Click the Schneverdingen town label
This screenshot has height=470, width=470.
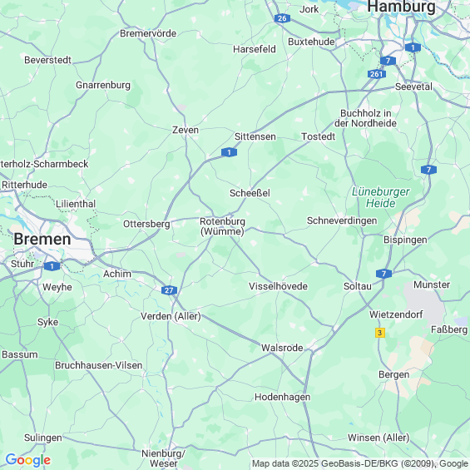pos(342,220)
